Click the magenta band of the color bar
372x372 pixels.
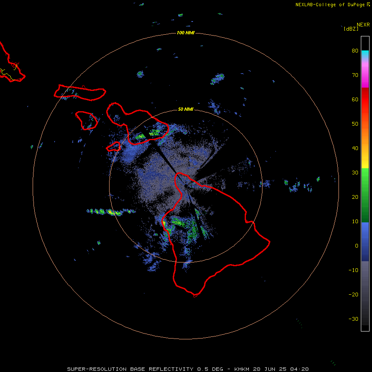click(x=365, y=76)
